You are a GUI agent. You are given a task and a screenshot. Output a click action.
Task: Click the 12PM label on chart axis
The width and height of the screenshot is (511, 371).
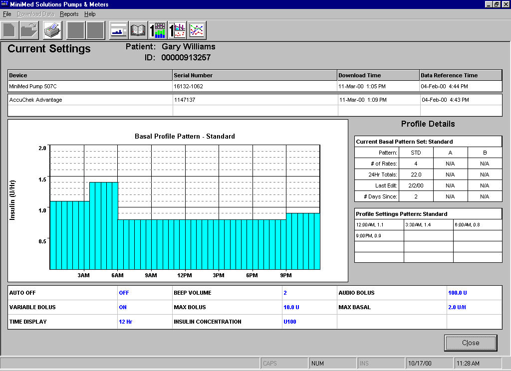click(x=185, y=275)
